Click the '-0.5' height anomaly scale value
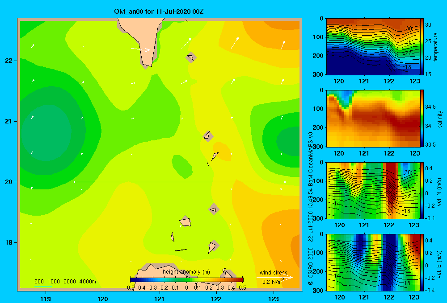 pyautogui.click(x=130, y=288)
